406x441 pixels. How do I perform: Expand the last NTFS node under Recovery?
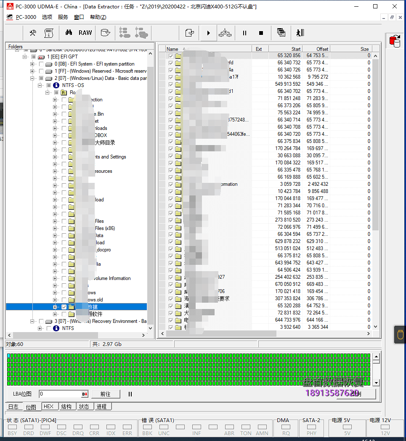coord(40,328)
